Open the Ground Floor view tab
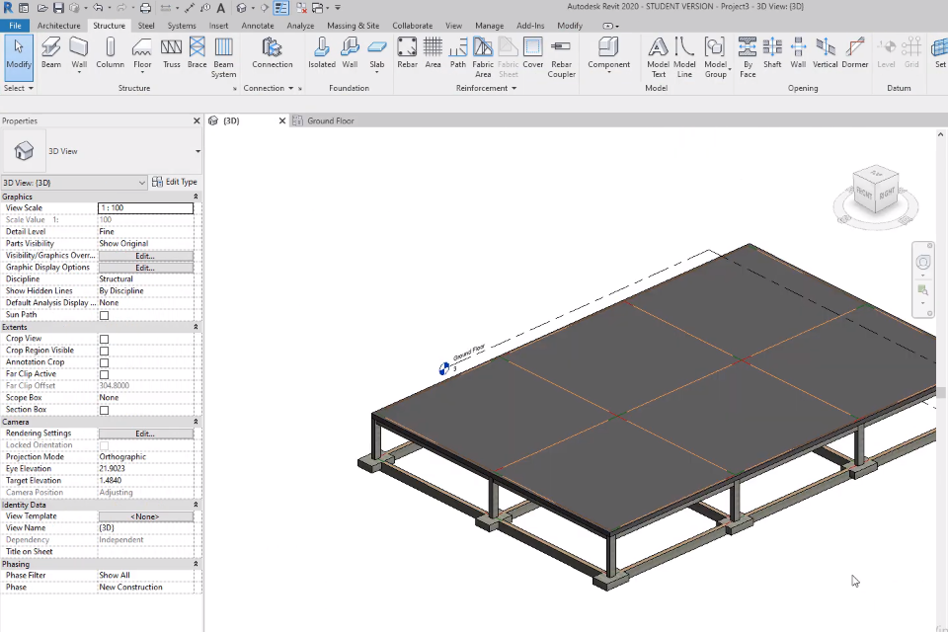This screenshot has height=632, width=948. coord(330,120)
